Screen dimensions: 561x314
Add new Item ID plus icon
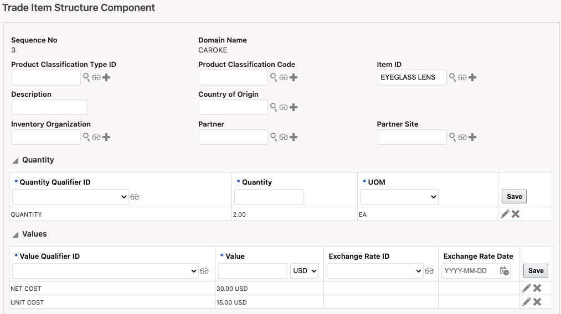[x=472, y=77]
